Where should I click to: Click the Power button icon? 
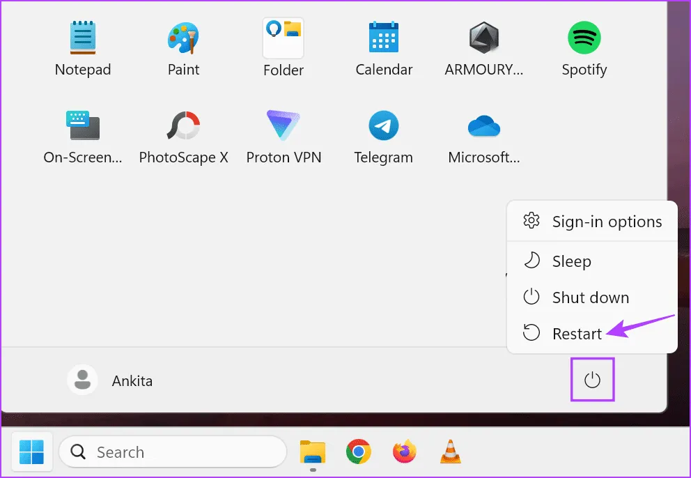point(592,380)
